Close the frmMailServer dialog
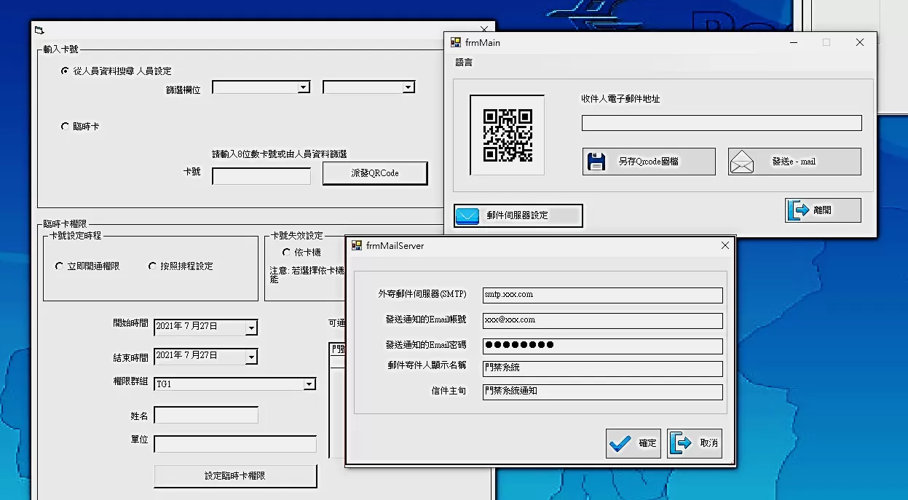The image size is (908, 500). pyautogui.click(x=725, y=246)
